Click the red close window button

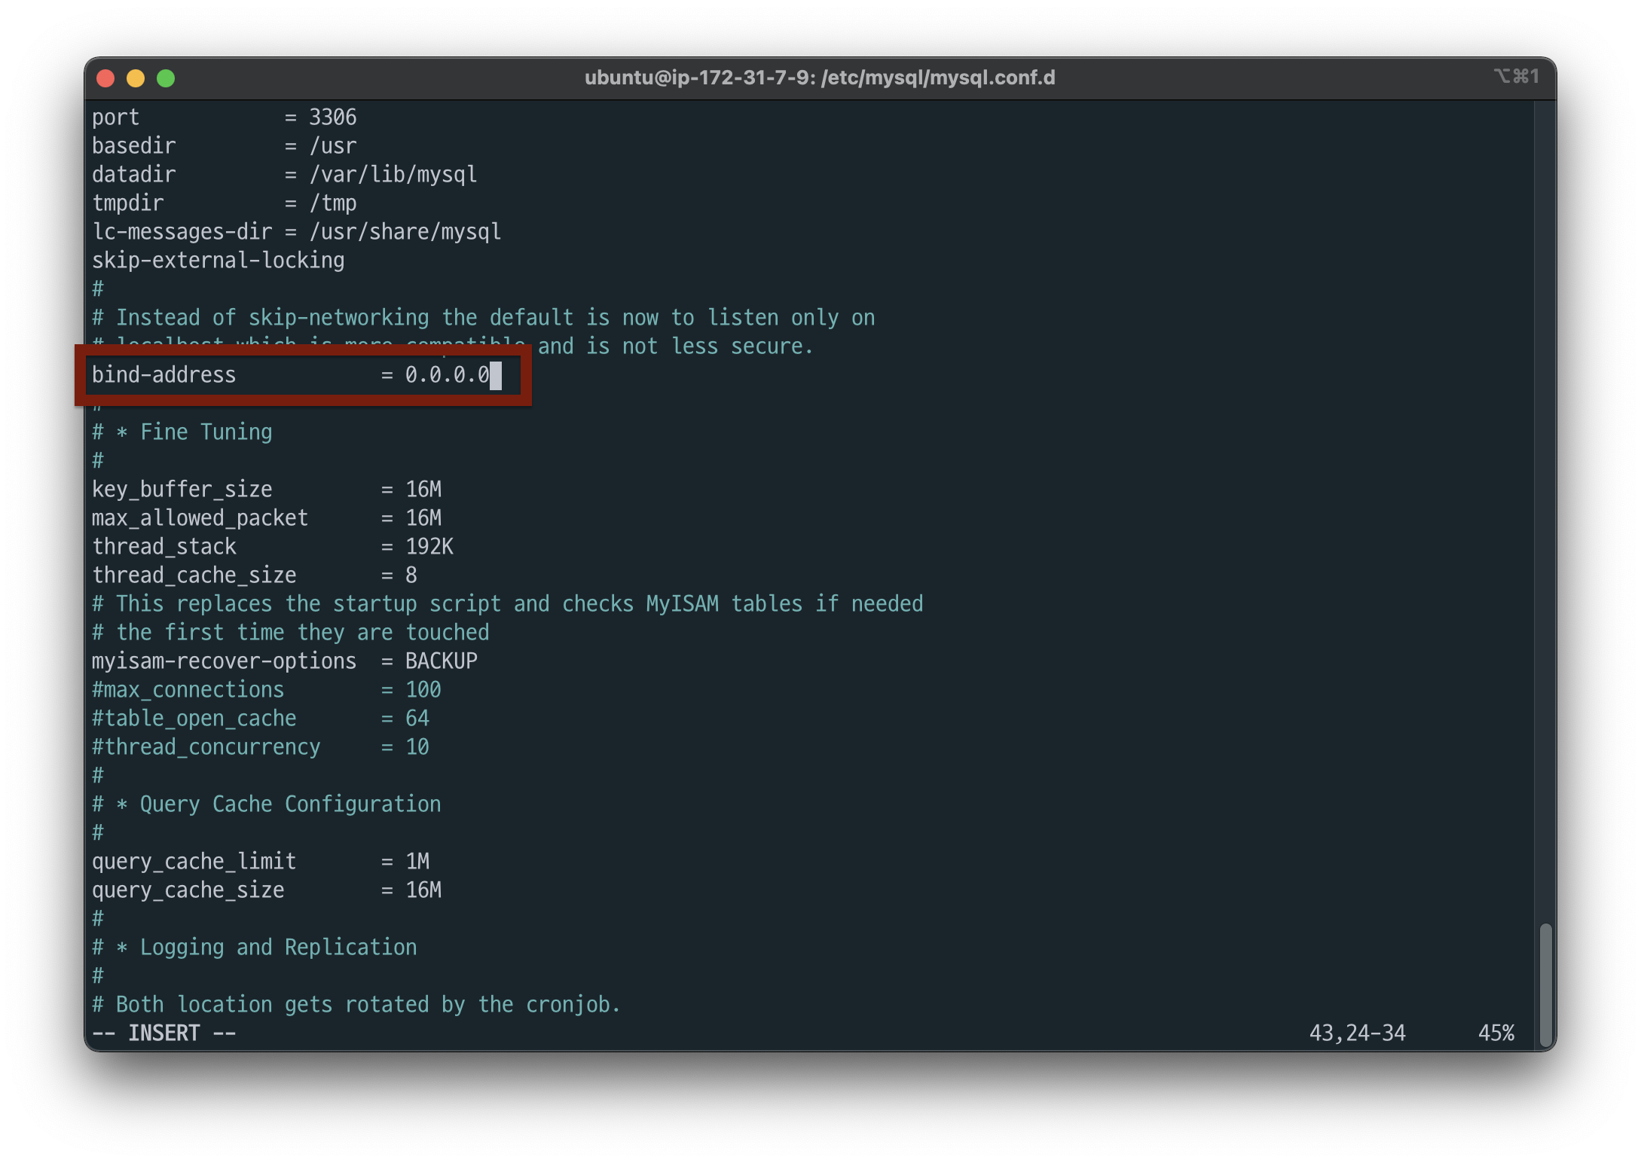pos(105,78)
